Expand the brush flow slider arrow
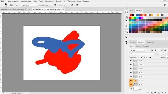This screenshot has width=168, height=94. (x=68, y=5)
